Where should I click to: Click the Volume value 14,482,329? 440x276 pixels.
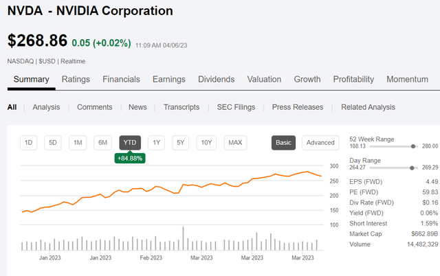click(423, 244)
